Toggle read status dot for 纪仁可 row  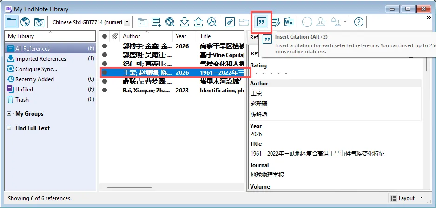105,64
